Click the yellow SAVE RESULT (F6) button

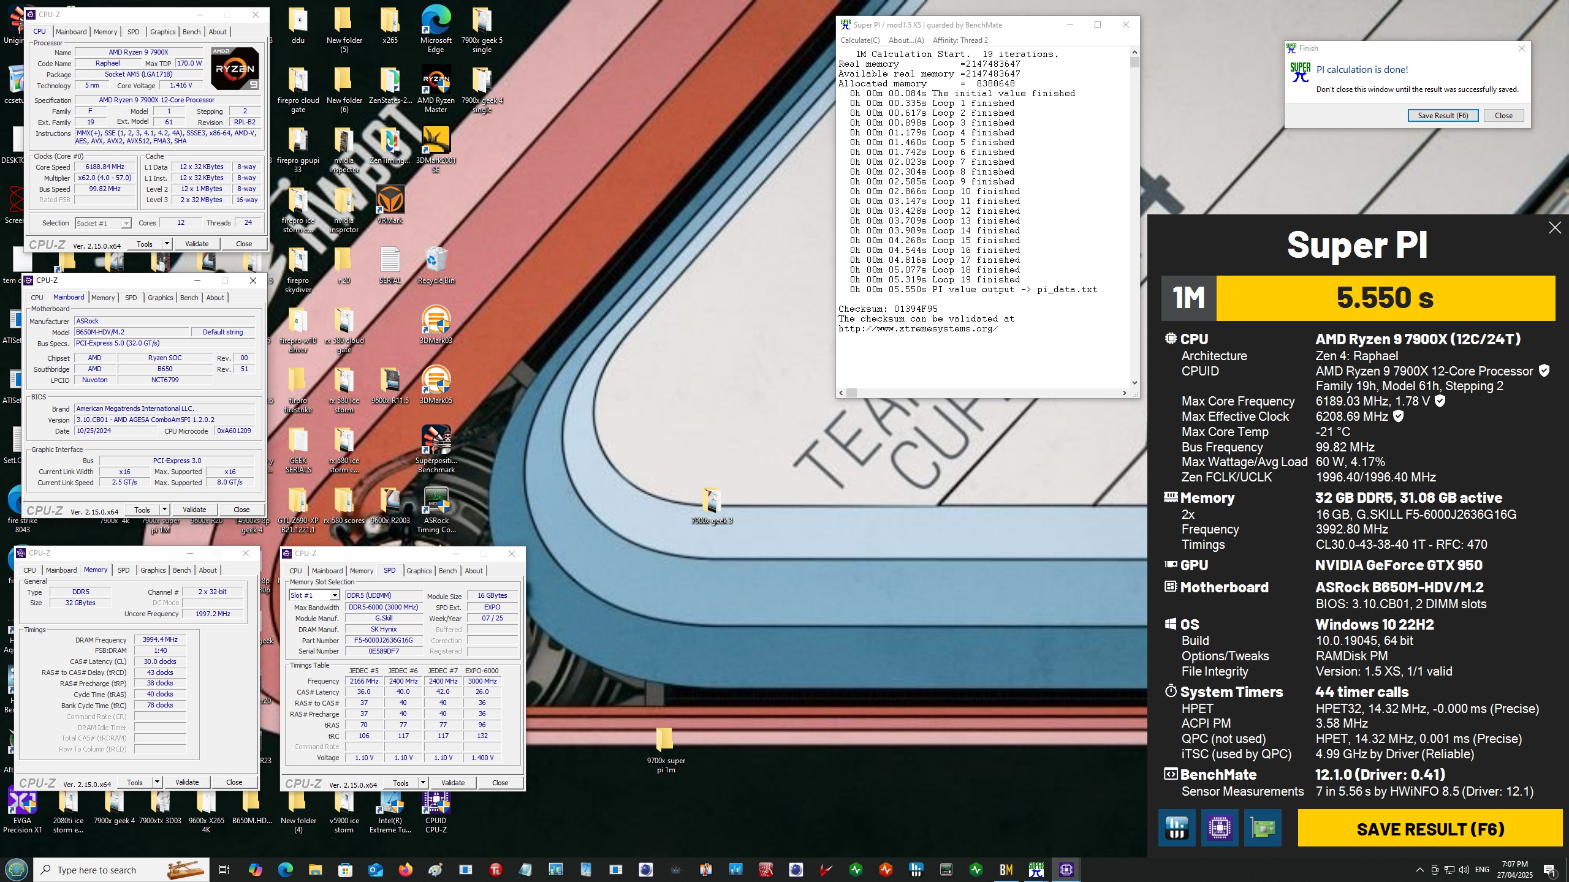[1430, 829]
